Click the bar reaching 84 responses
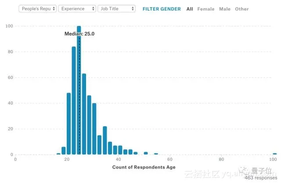The image size is (281, 183). click(74, 101)
